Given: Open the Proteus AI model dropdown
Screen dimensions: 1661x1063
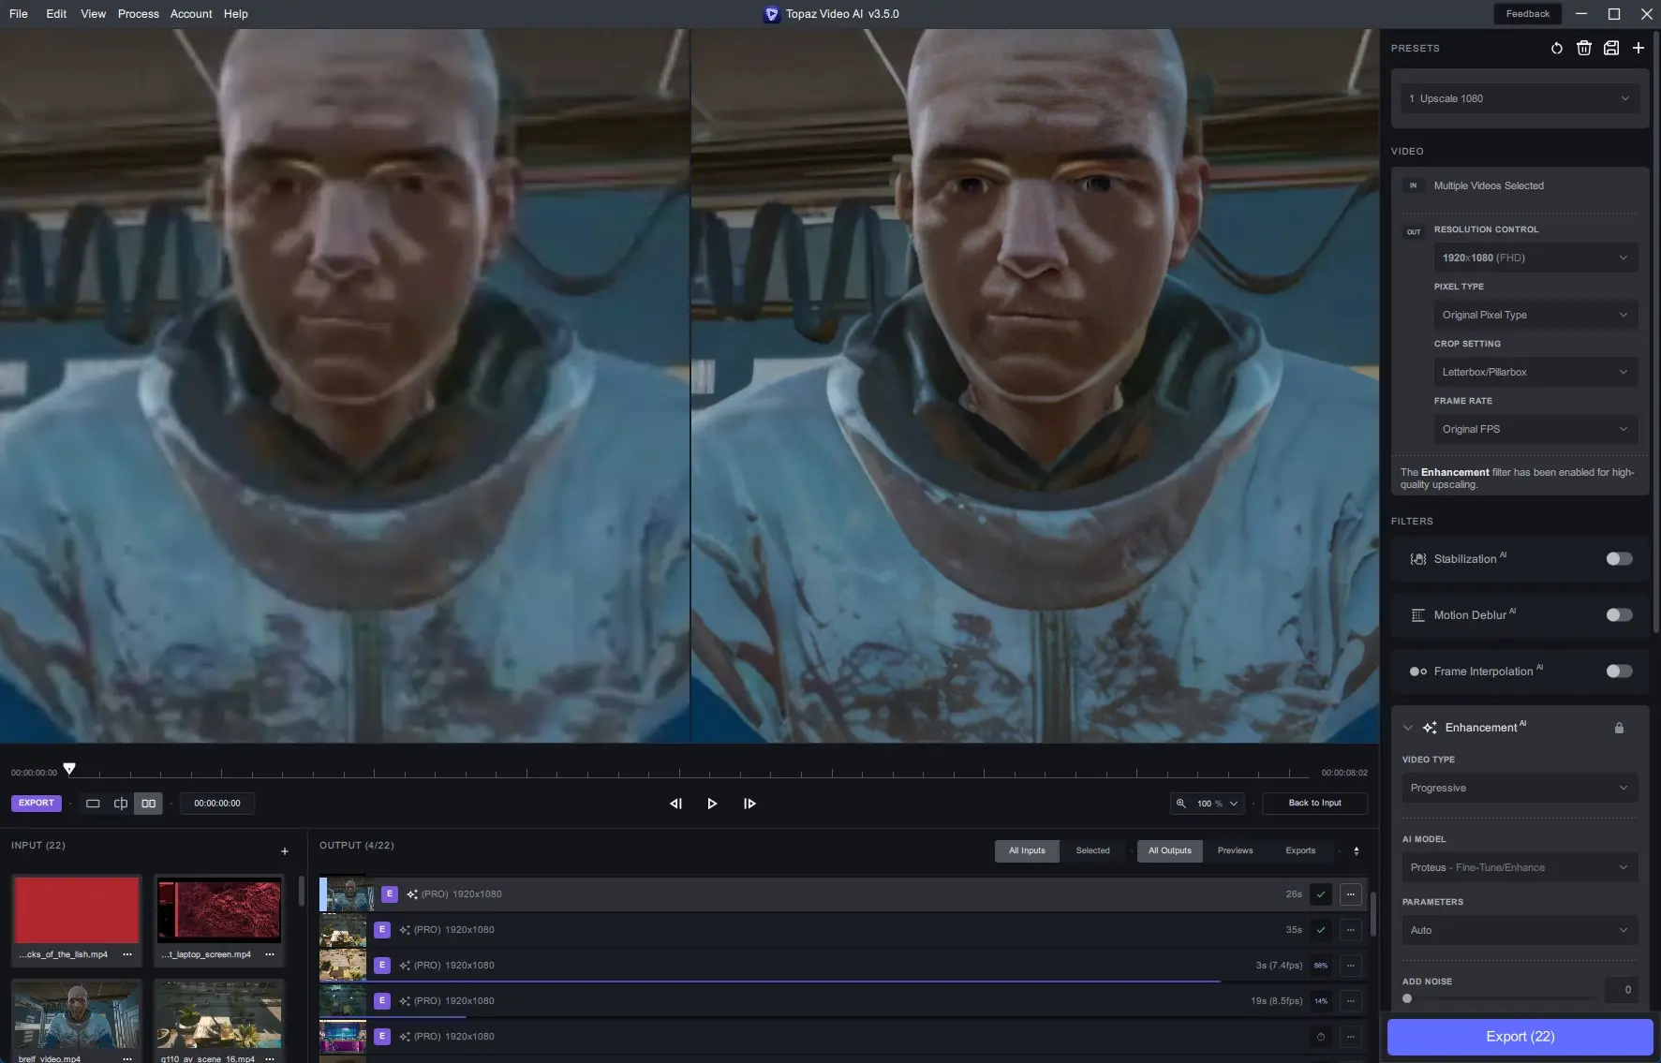Looking at the screenshot, I should [x=1519, y=868].
